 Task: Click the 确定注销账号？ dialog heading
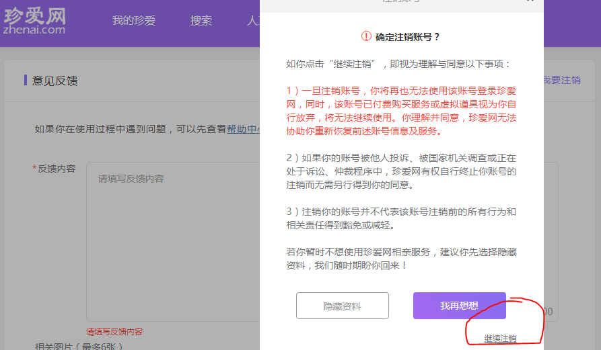407,37
